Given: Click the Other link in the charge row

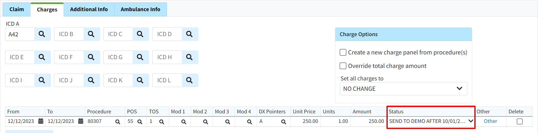Looking at the screenshot, I should (490, 121).
